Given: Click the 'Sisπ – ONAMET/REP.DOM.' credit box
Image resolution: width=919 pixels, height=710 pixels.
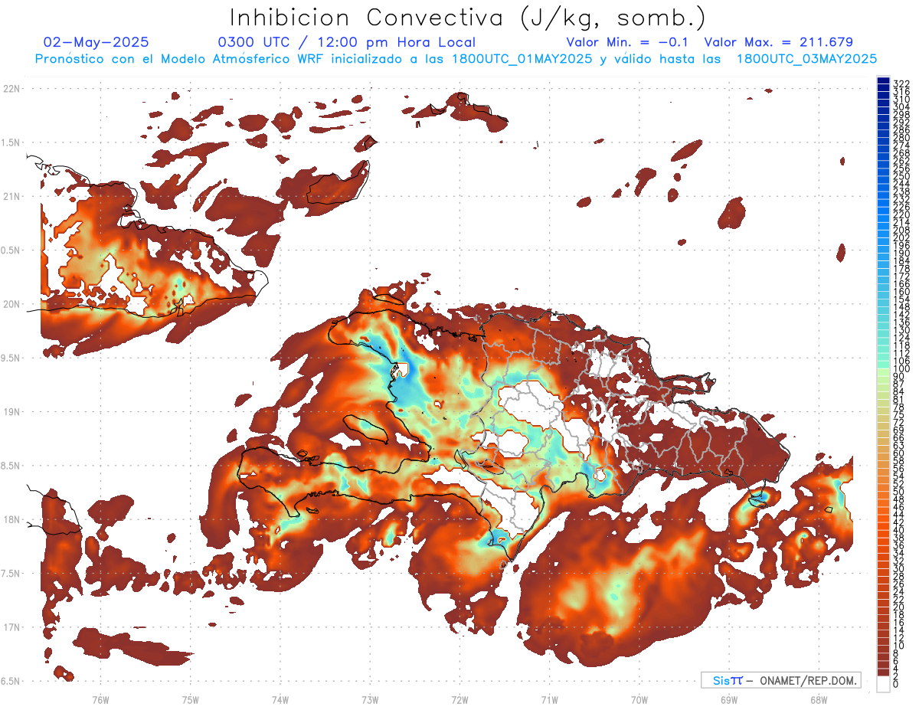Looking at the screenshot, I should point(781,680).
